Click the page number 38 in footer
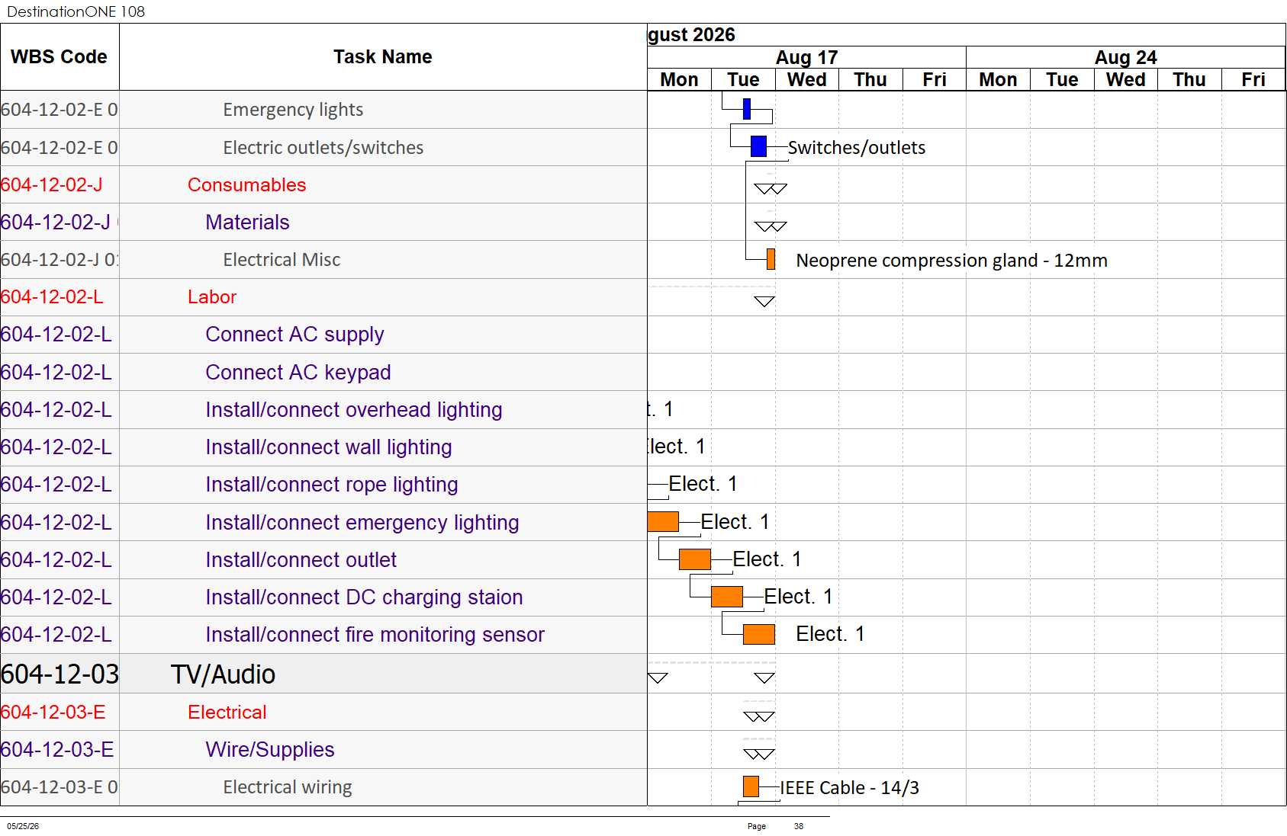This screenshot has height=836, width=1287. tap(798, 826)
